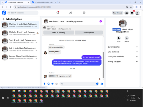Screen dimensions: 143x107
Task: Focus the Aa message input field
Action: [x=78, y=84]
